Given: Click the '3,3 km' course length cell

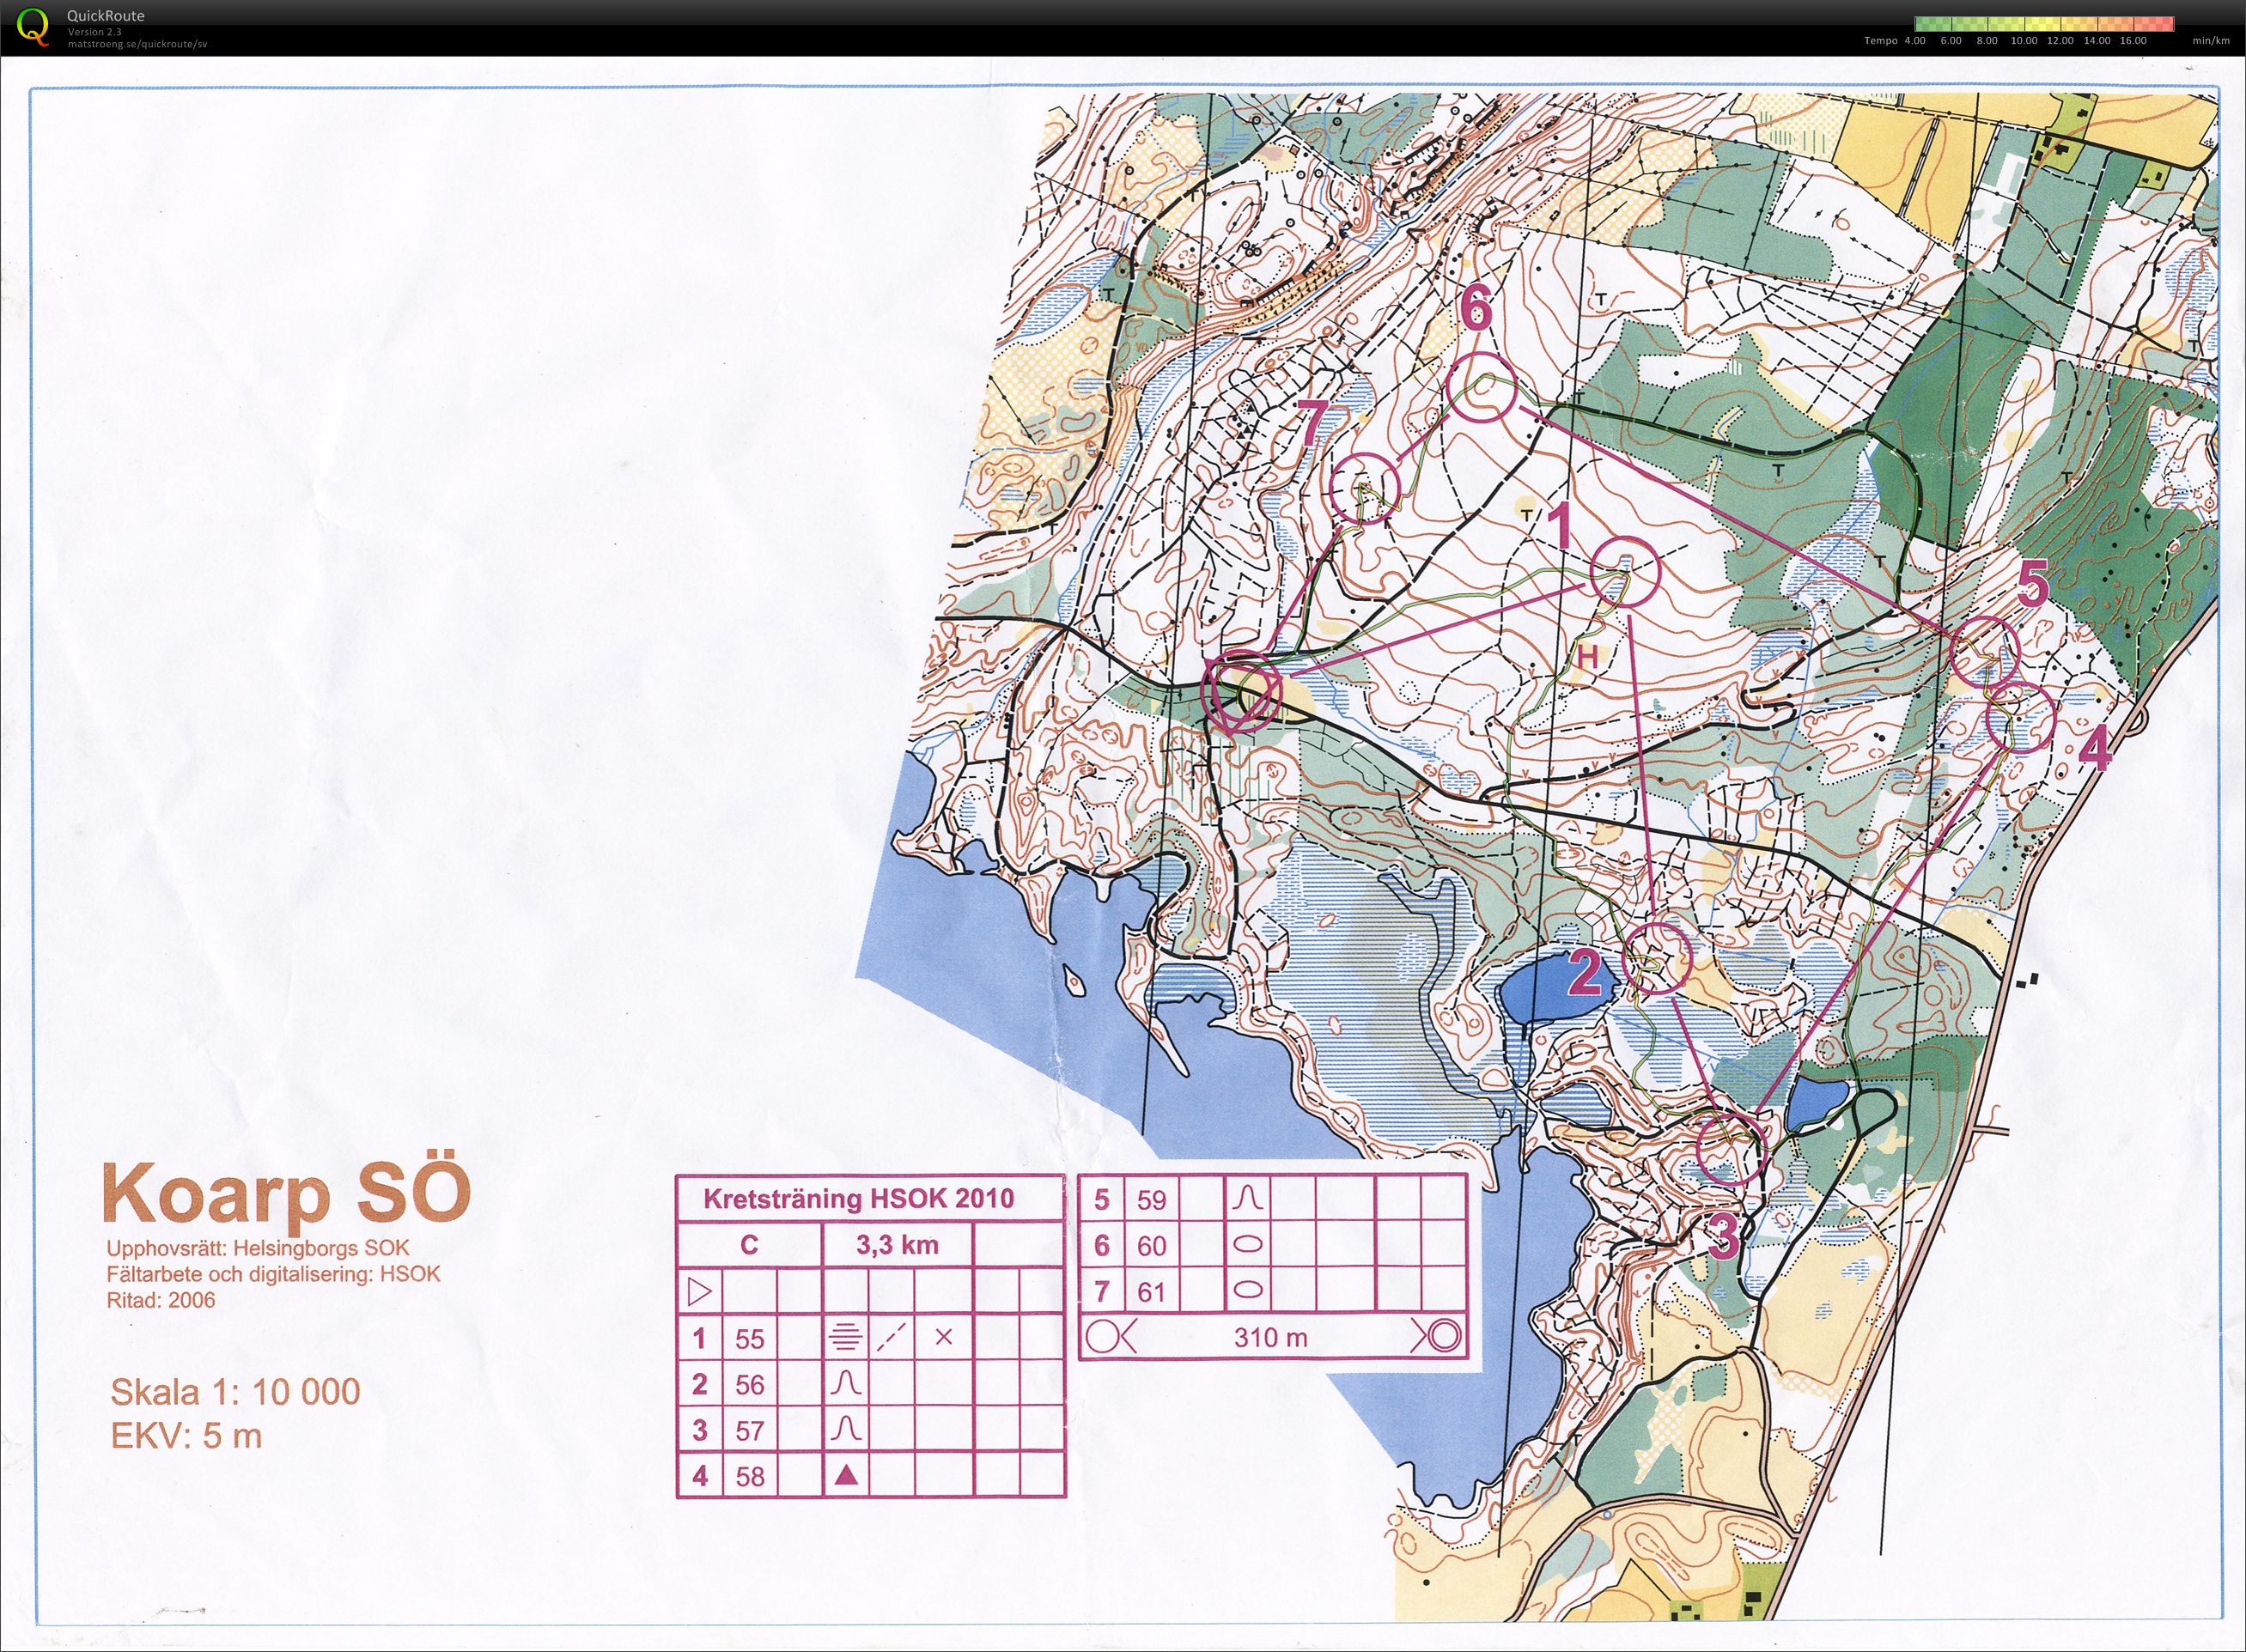Looking at the screenshot, I should 898,1245.
